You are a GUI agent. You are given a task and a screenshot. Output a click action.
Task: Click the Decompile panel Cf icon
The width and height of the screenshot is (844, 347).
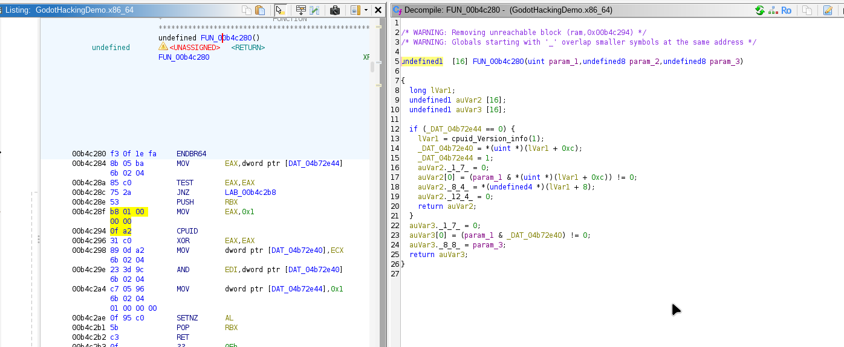click(x=397, y=10)
